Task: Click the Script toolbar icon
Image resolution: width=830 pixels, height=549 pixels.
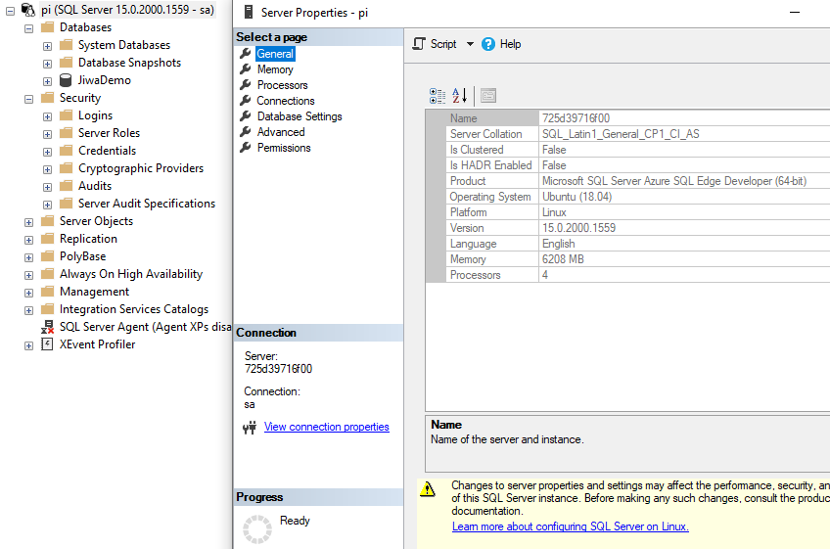Action: [x=419, y=44]
